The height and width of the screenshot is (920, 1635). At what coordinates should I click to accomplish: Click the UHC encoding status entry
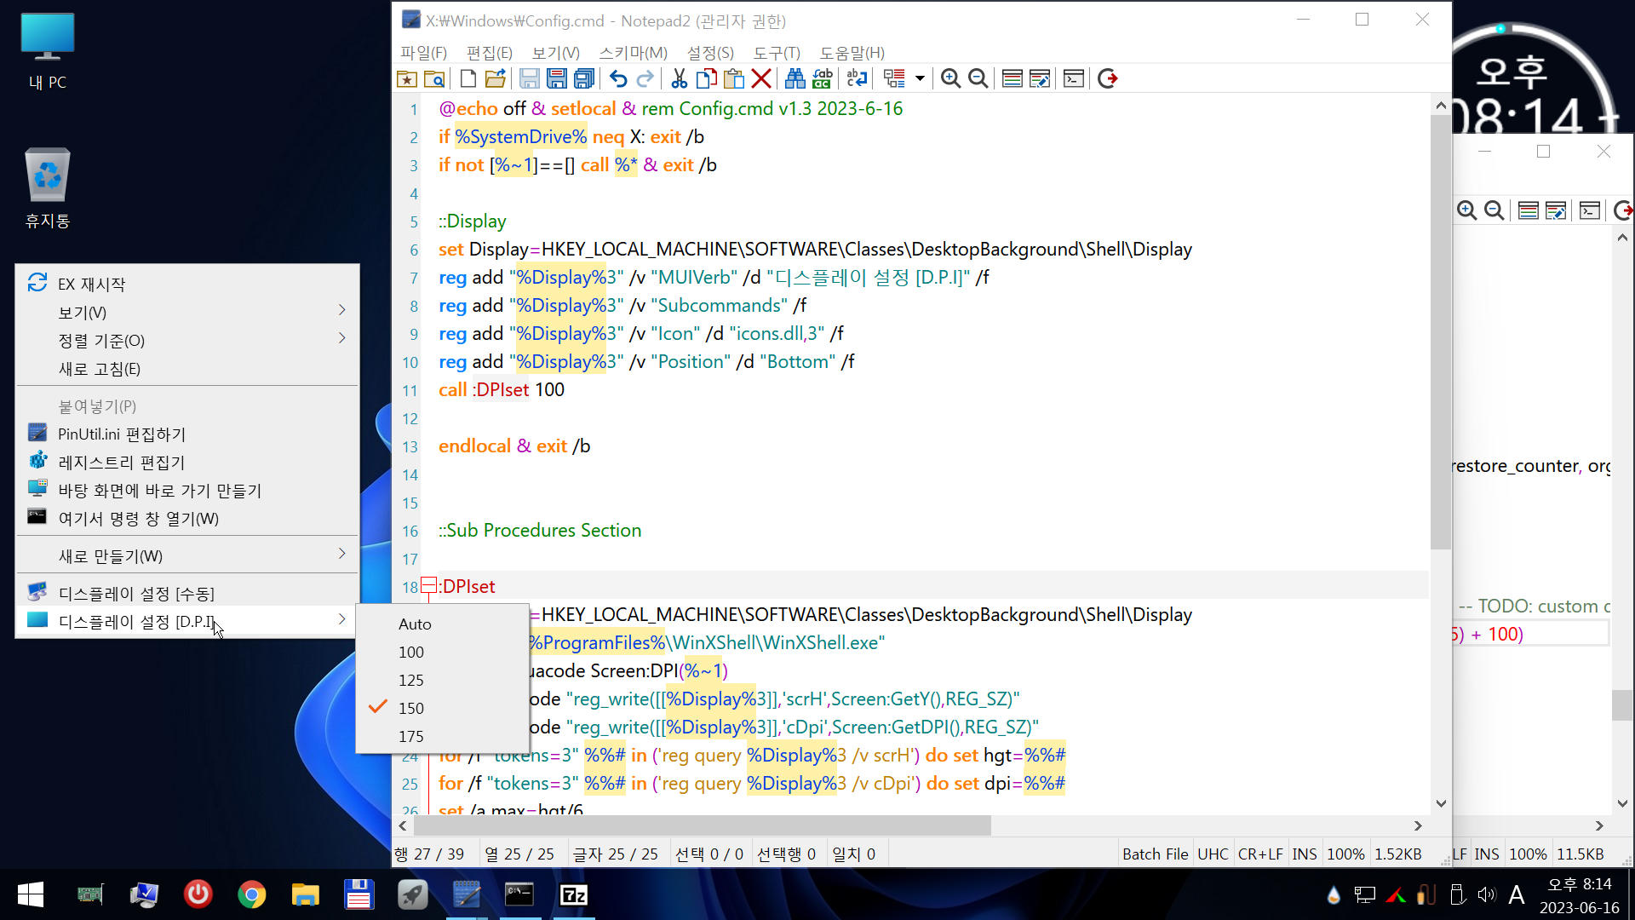1213,854
